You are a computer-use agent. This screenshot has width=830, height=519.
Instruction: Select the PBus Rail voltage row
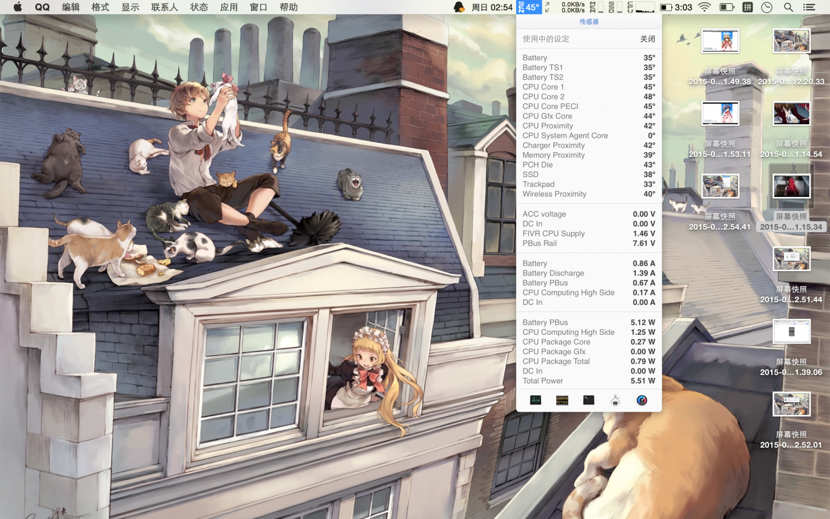tap(589, 243)
